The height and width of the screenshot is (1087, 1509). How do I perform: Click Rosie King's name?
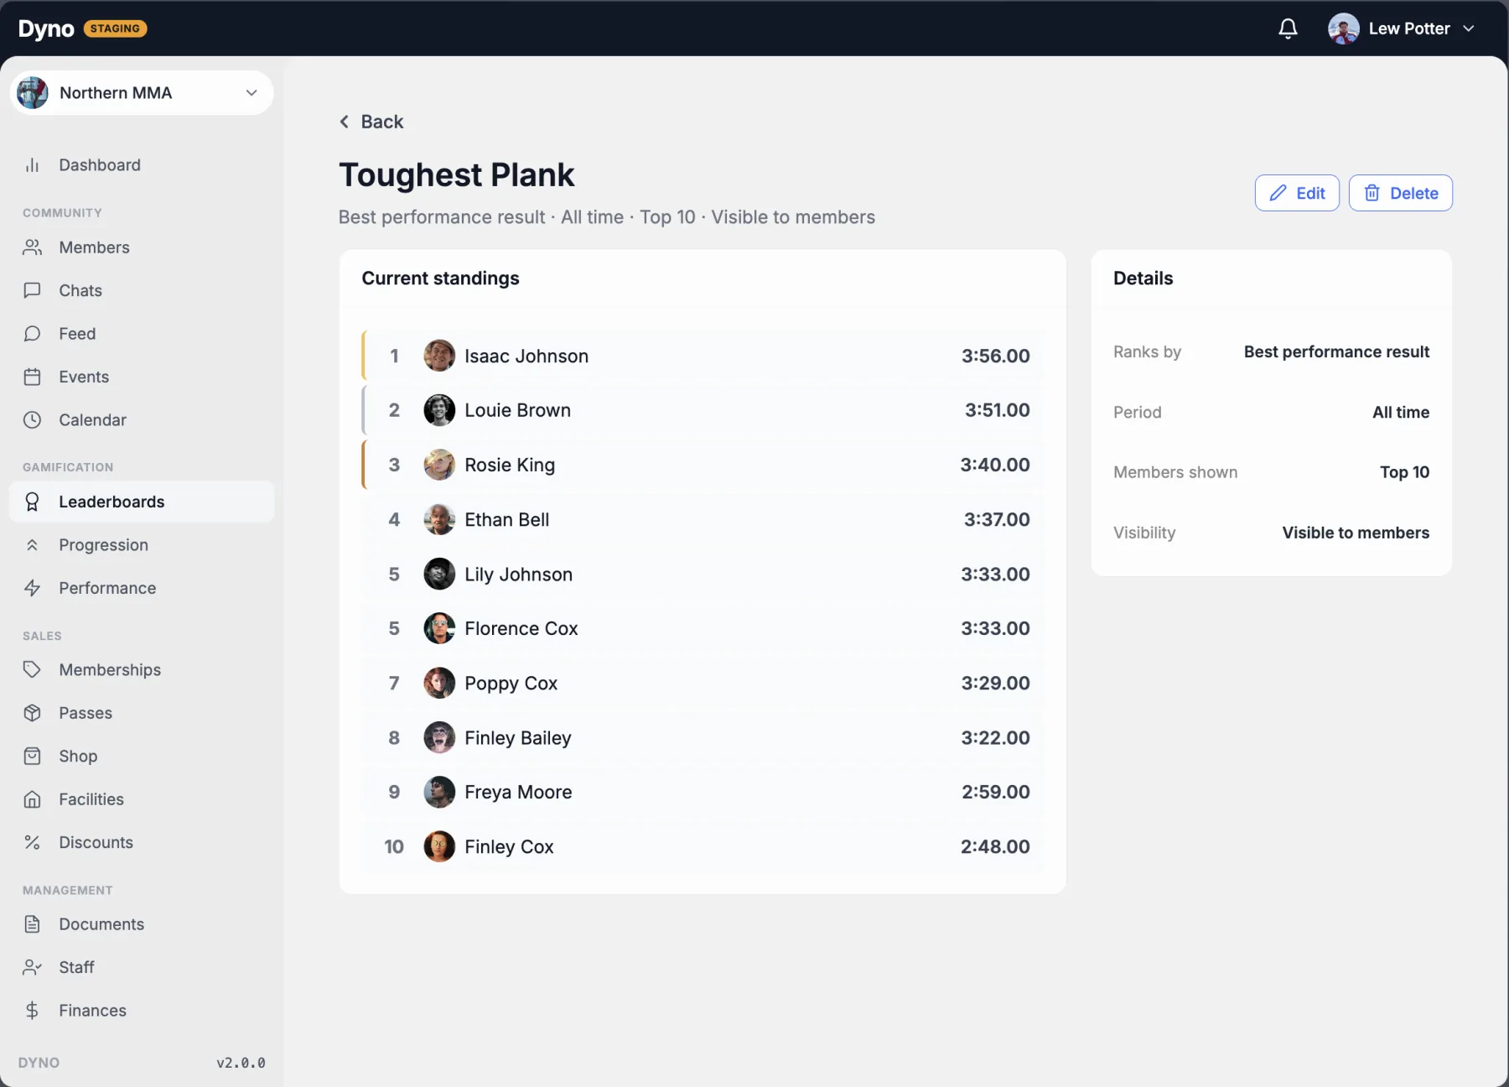tap(510, 465)
